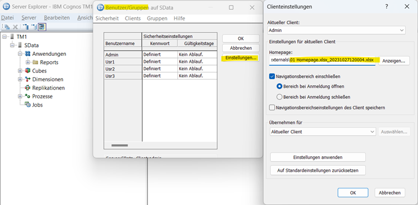Image resolution: width=418 pixels, height=205 pixels.
Task: Click the TM1 server icon in tree
Action: (13, 37)
